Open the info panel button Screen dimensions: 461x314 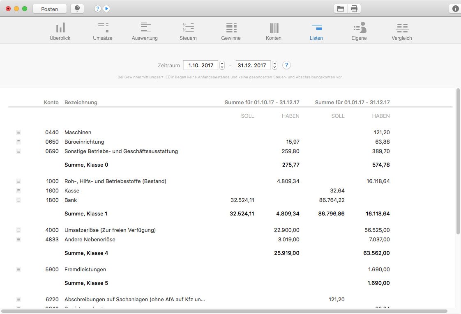click(x=455, y=9)
